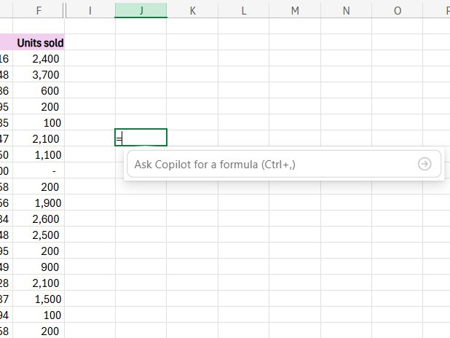Click the column N header
The height and width of the screenshot is (338, 450).
click(346, 10)
